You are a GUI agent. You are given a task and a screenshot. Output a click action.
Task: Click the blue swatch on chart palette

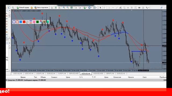(21, 22)
